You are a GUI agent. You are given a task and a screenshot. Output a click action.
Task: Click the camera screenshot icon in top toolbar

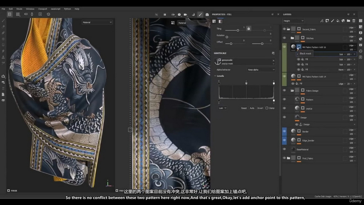tap(207, 15)
